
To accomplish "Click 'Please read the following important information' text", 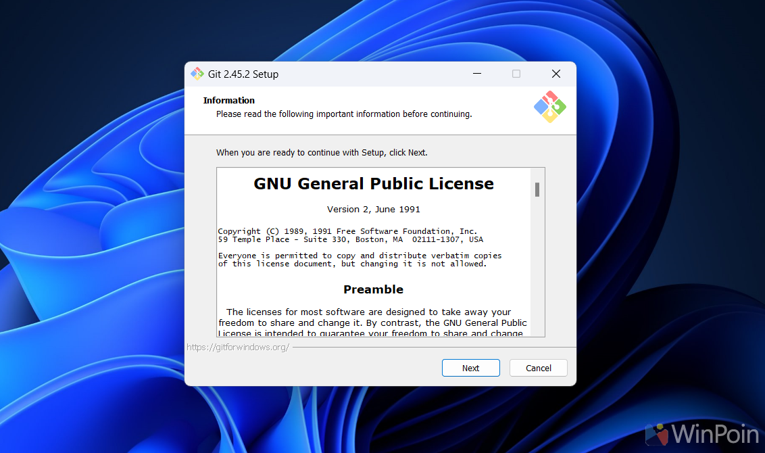I will point(344,114).
